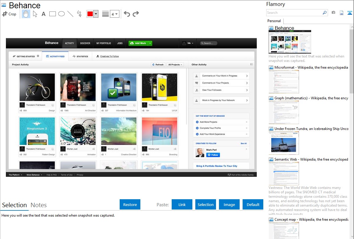This screenshot has height=239, width=354.
Task: Expand Work in Progress by Your Network
Action: point(221,100)
